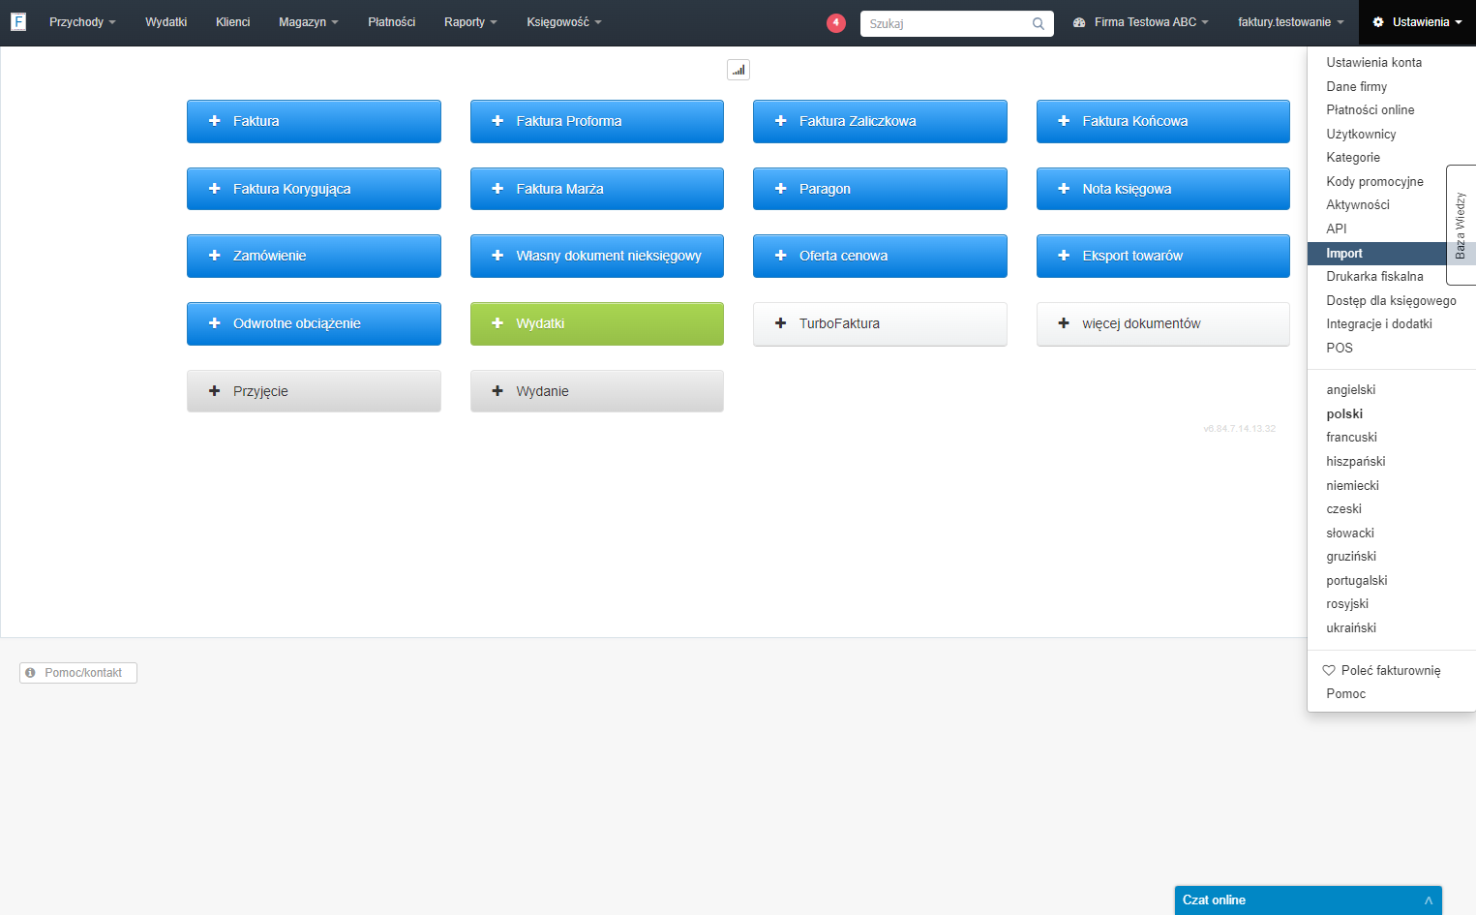
Task: Click the Fakturownia logo icon
Action: coord(18,21)
